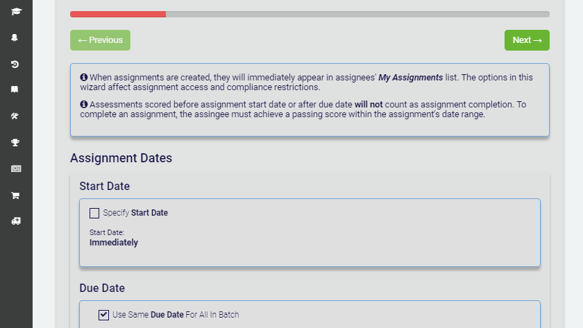Open the history clock-arrow sidebar icon
The width and height of the screenshot is (583, 328).
pyautogui.click(x=15, y=64)
